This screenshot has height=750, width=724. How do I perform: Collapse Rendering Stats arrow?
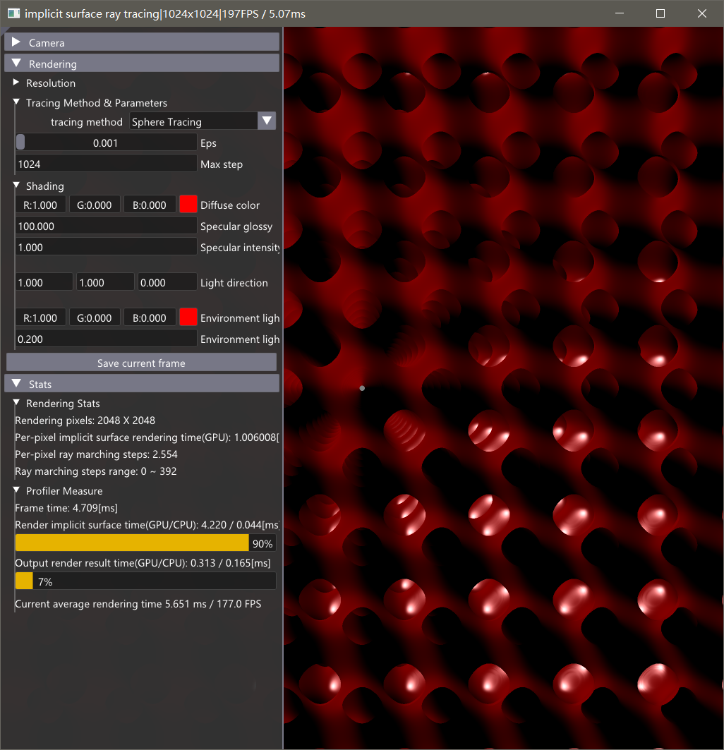coord(16,403)
